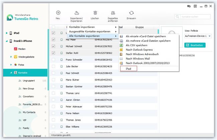The height and width of the screenshot is (140, 217).
Task: Click the search magnifier icon
Action: pyautogui.click(x=177, y=17)
